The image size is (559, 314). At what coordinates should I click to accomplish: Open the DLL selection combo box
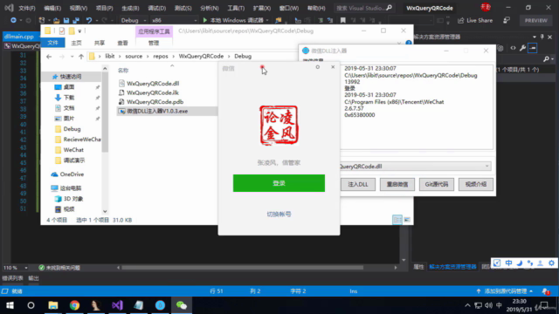pos(416,167)
